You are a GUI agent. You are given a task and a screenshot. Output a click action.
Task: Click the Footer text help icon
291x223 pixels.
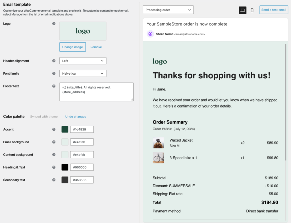[x=54, y=86]
